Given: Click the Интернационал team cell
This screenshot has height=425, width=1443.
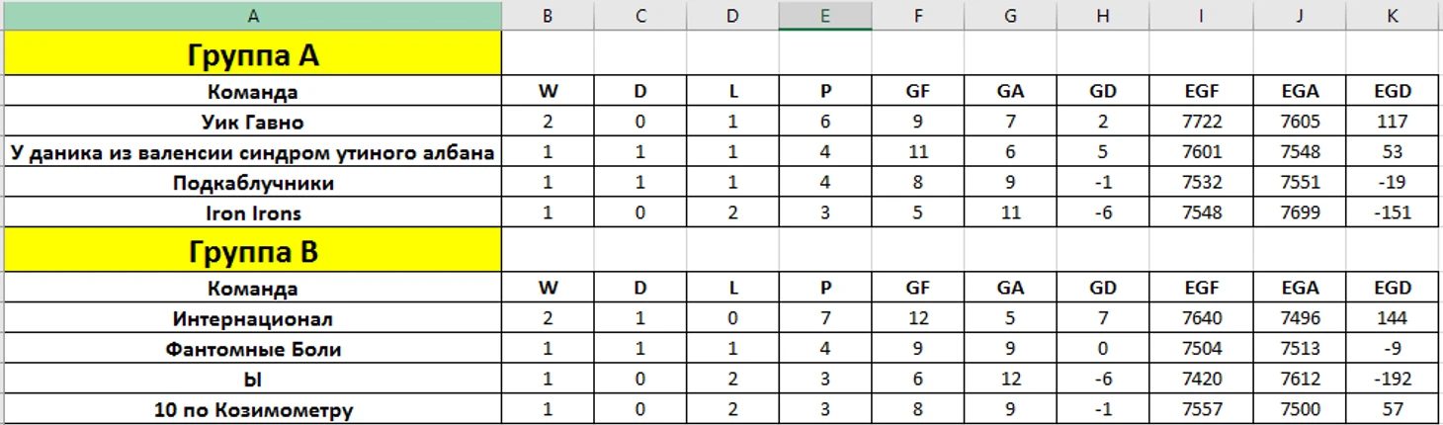Looking at the screenshot, I should tap(253, 319).
